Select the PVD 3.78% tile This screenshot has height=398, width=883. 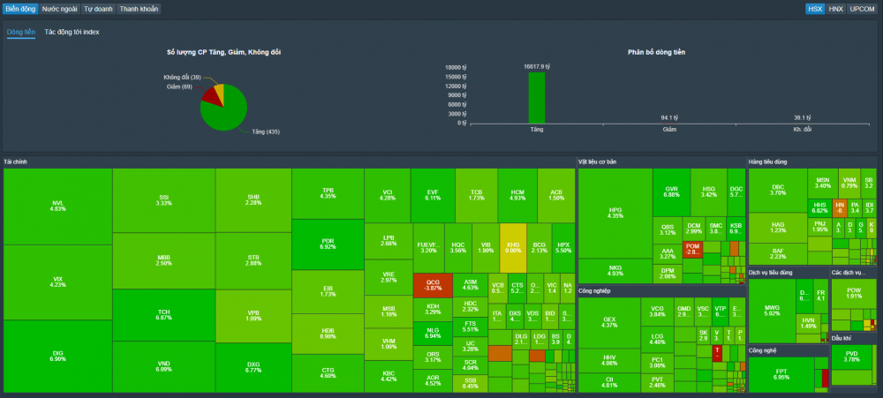coord(853,357)
